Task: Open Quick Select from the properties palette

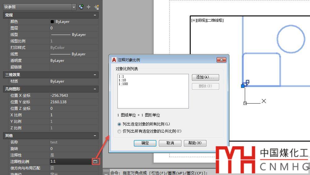Action: [x=96, y=7]
